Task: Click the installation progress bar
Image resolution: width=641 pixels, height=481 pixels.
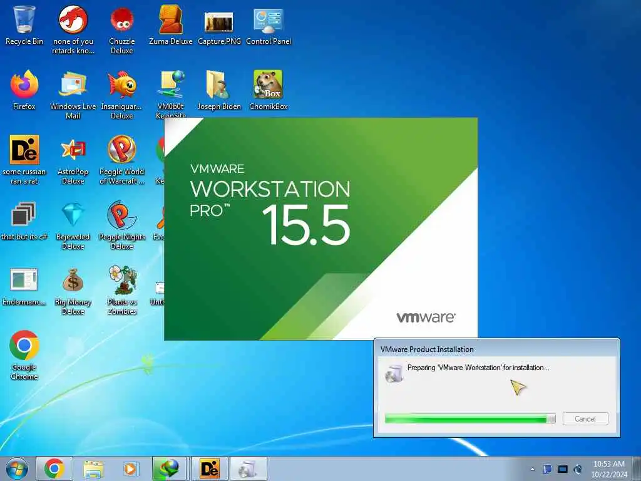Action: [470, 418]
